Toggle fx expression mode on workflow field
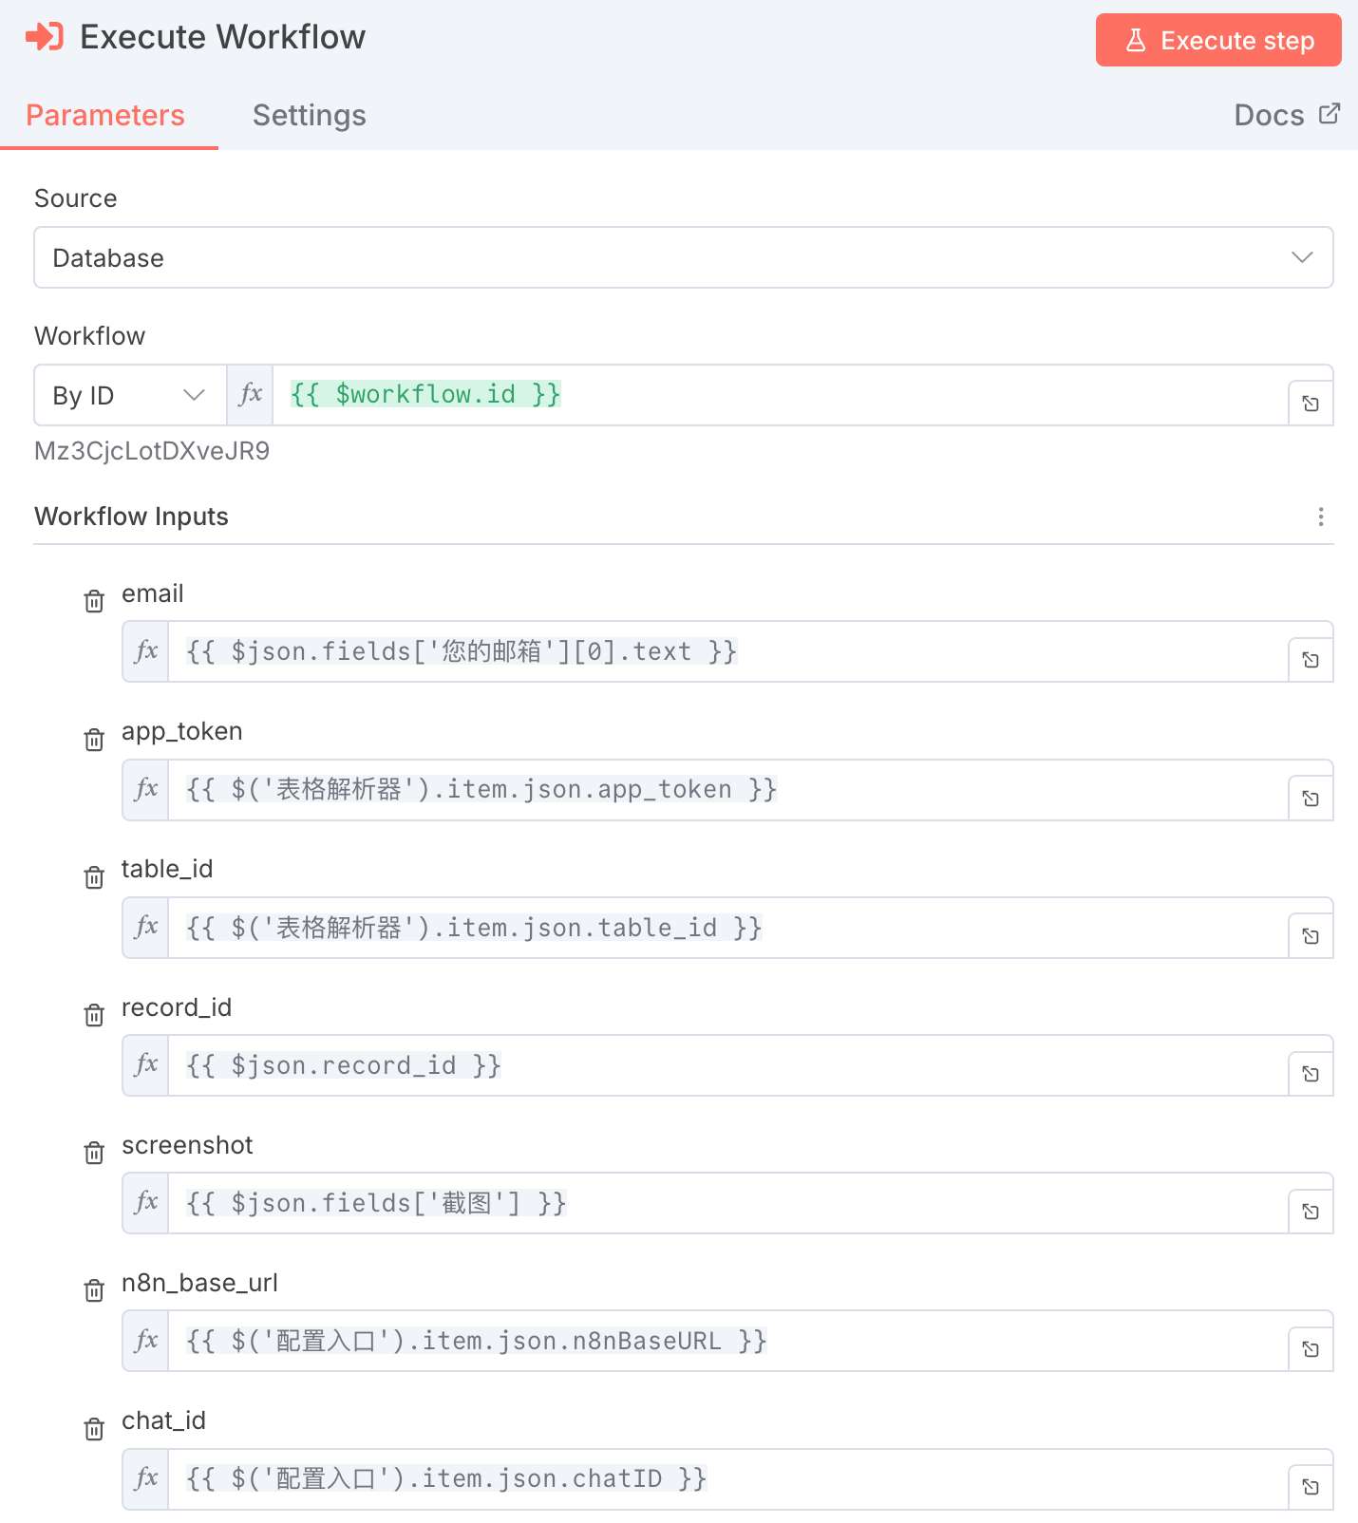1358x1523 pixels. [251, 395]
